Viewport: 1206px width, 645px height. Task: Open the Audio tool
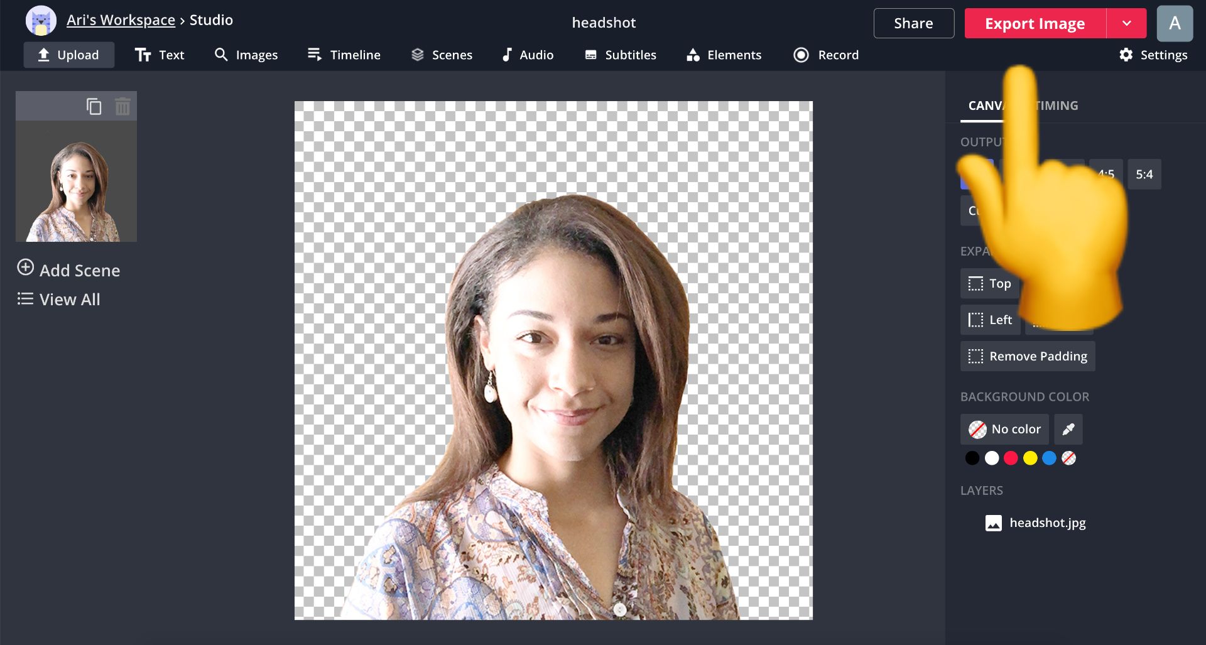[528, 55]
